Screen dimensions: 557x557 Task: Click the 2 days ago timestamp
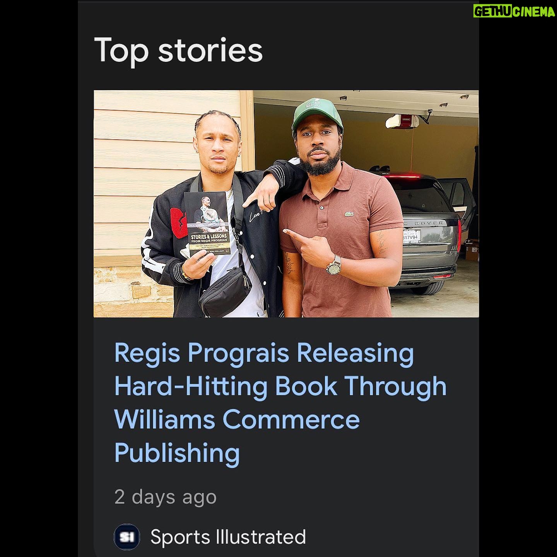165,497
